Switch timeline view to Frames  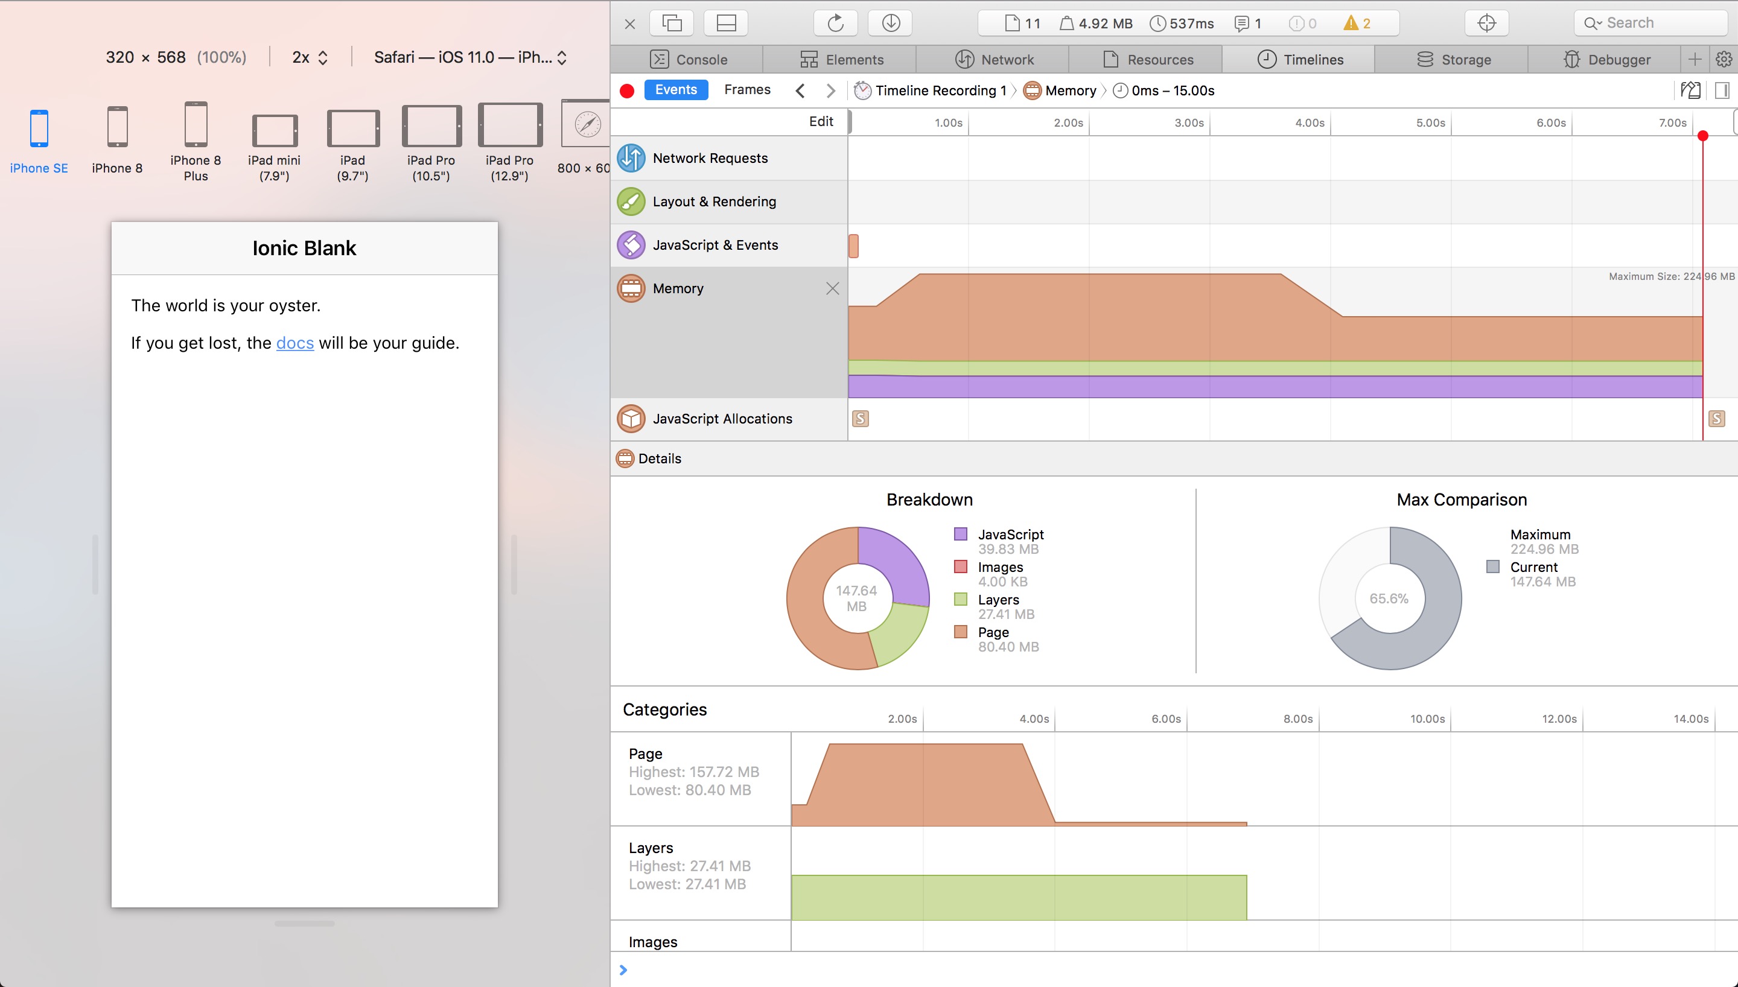[747, 89]
